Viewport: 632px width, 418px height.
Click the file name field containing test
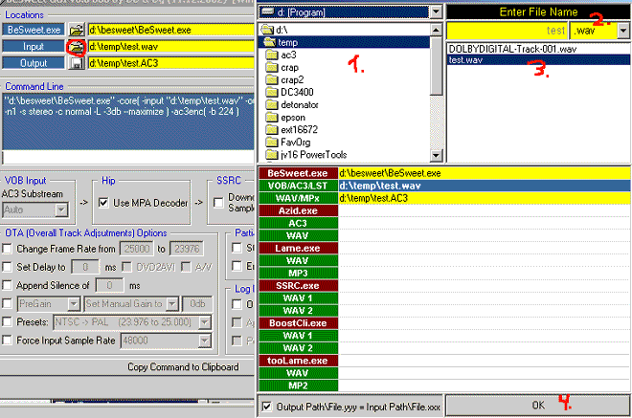click(508, 31)
